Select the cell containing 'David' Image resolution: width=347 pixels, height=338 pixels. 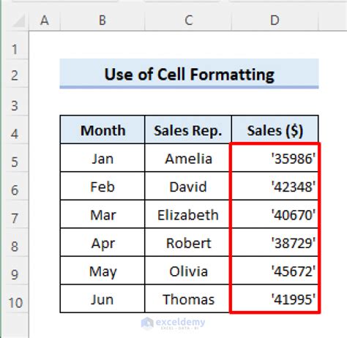pyautogui.click(x=188, y=186)
